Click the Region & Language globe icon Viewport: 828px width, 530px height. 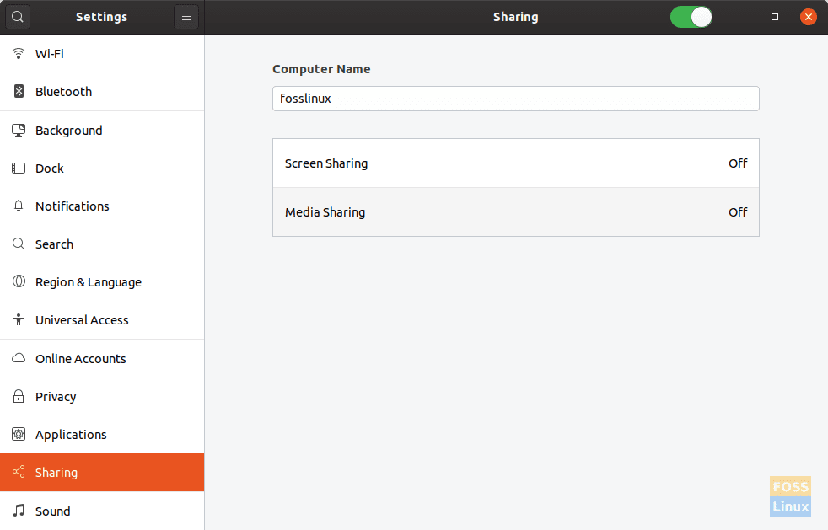click(19, 282)
